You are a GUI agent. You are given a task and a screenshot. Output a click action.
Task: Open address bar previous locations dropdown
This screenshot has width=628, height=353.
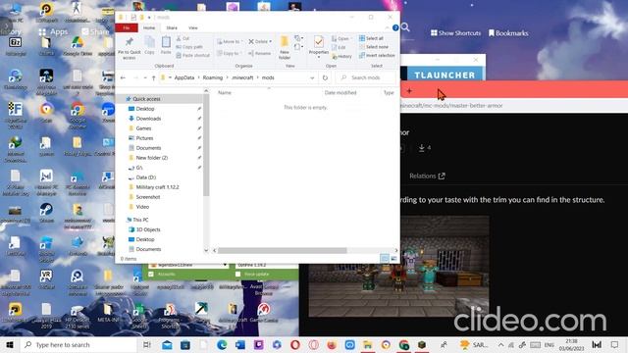[312, 77]
